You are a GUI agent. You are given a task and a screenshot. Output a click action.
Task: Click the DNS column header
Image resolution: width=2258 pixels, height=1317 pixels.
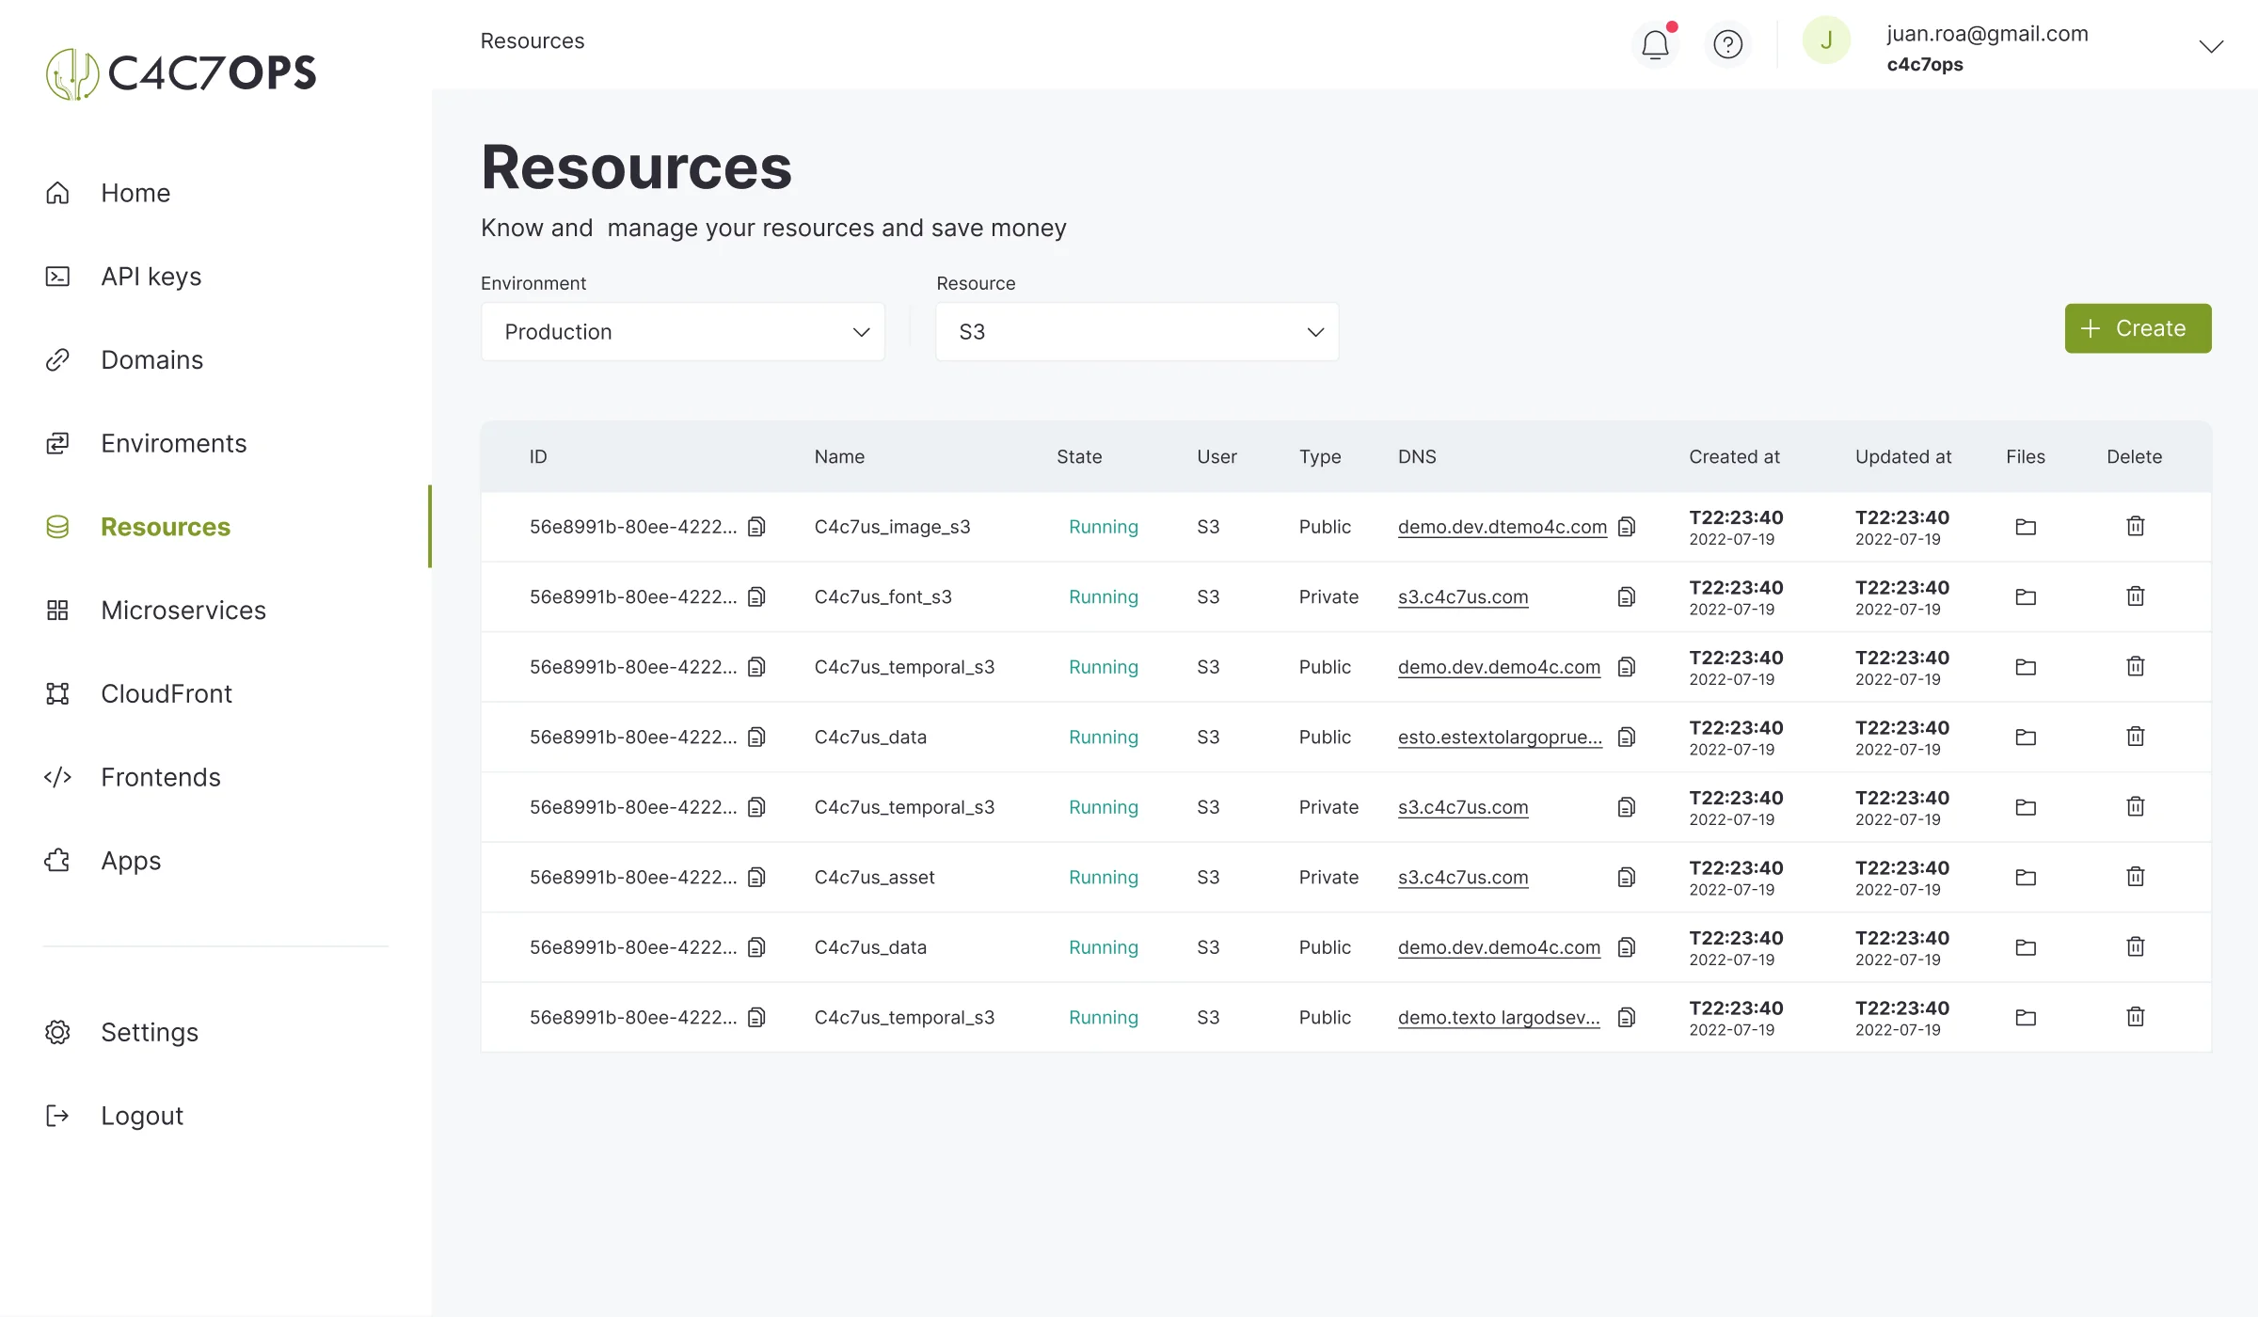point(1417,456)
